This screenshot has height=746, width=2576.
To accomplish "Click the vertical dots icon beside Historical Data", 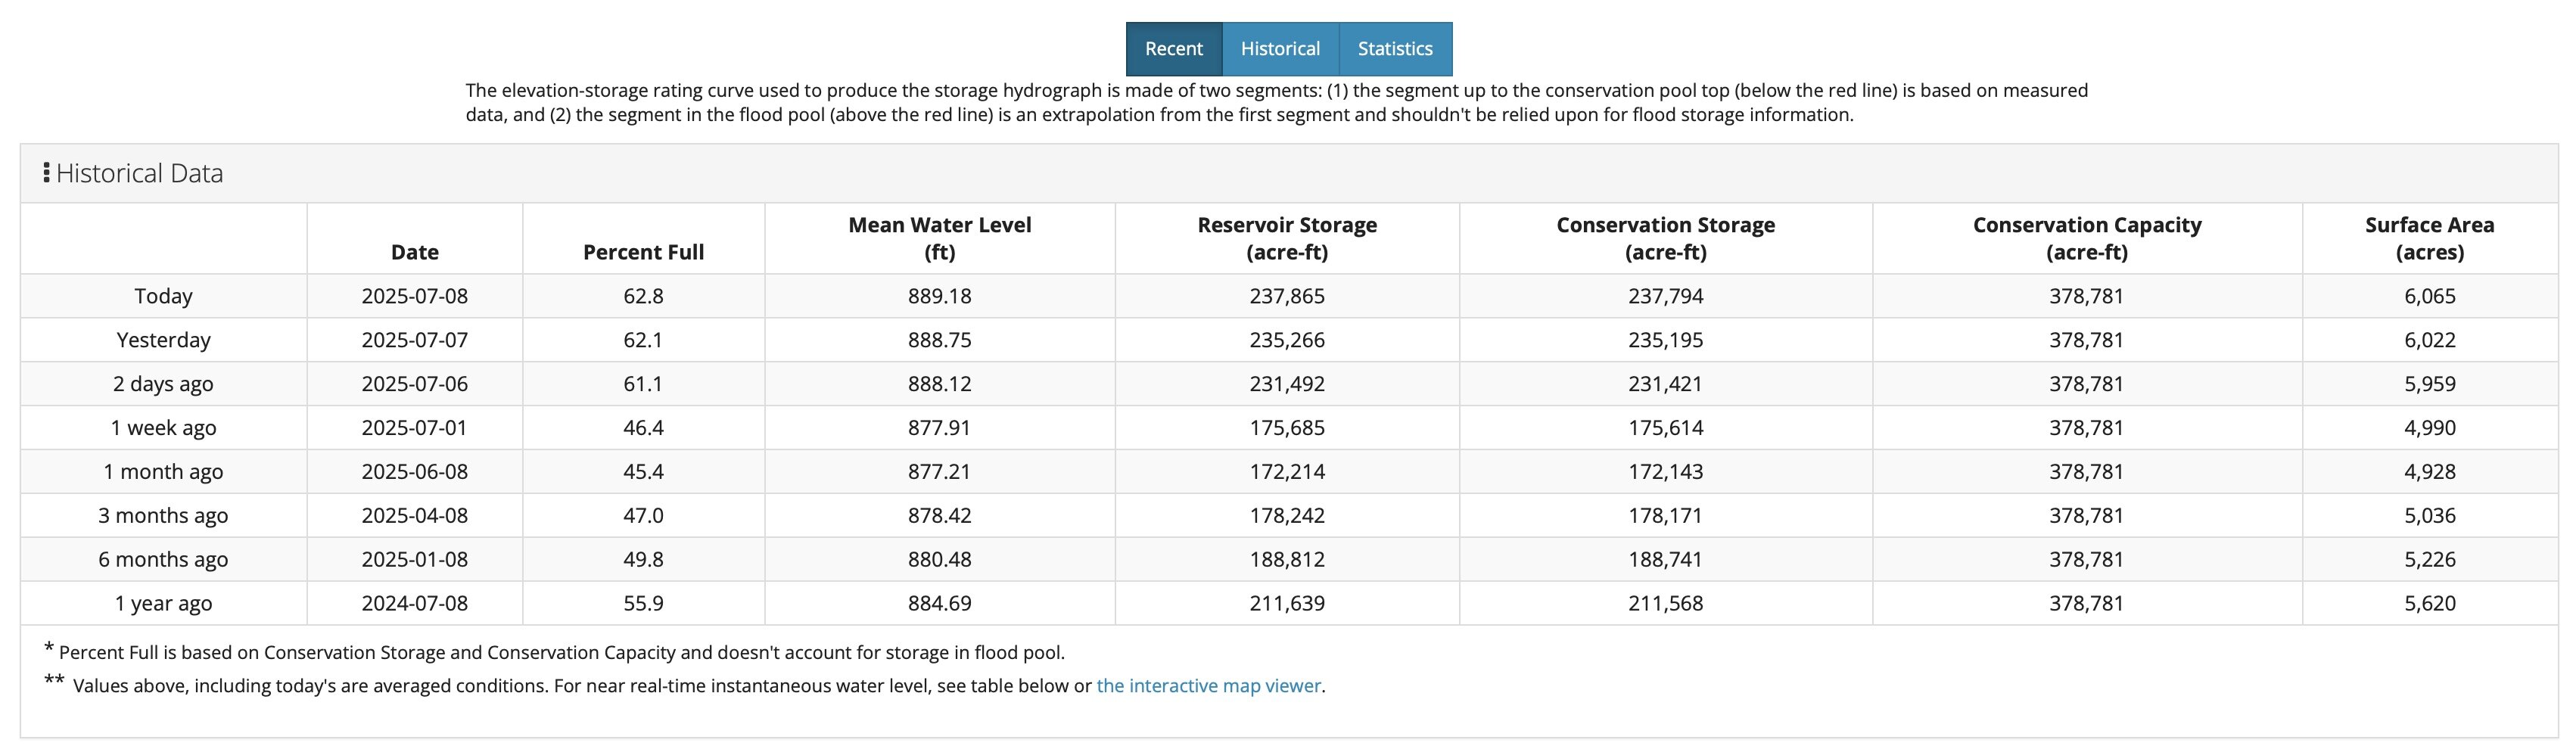I will (46, 173).
